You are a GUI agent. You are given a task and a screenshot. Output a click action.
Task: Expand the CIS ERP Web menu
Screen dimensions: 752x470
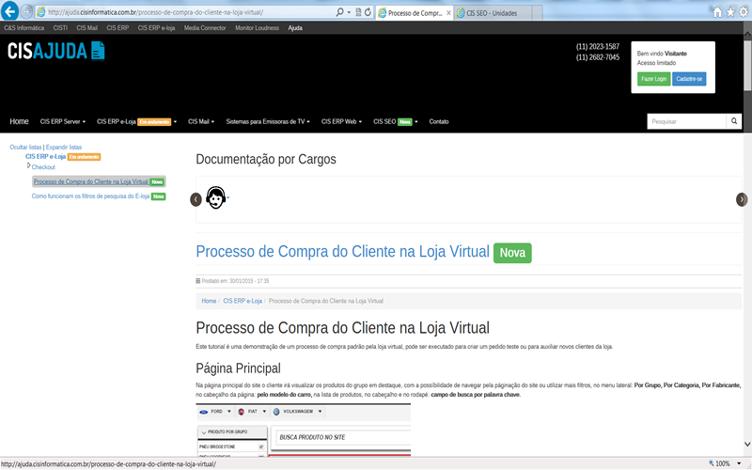[341, 122]
